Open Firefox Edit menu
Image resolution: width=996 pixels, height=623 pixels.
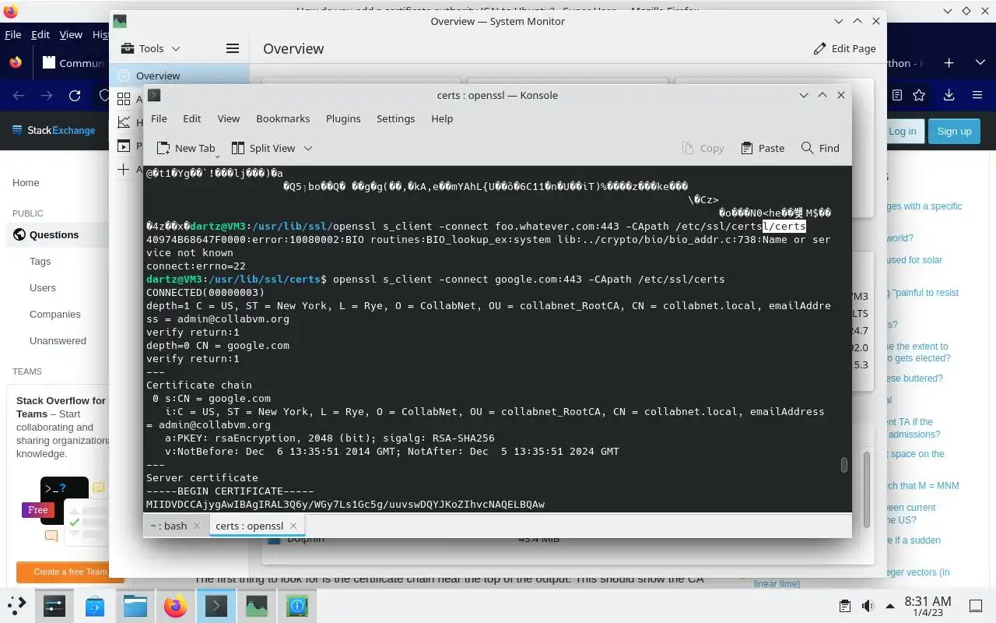pyautogui.click(x=40, y=34)
